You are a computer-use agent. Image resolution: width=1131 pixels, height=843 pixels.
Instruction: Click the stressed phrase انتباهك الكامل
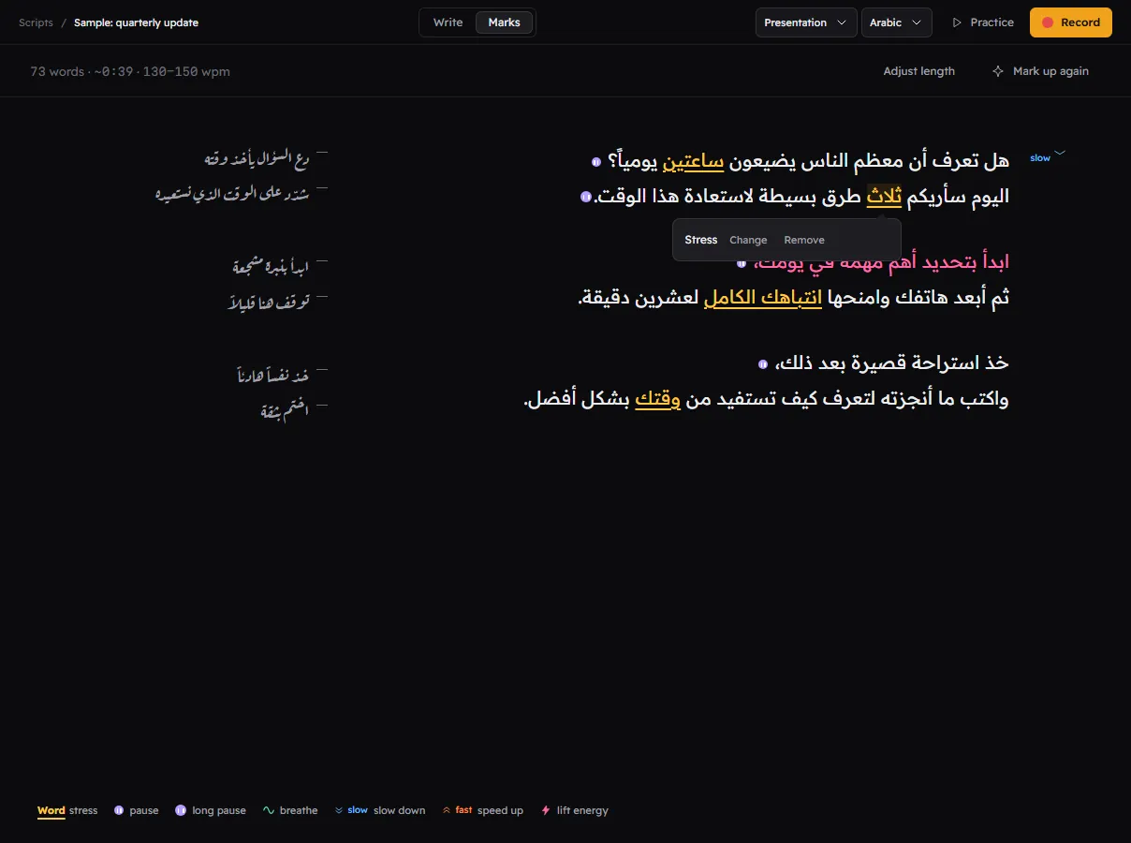pyautogui.click(x=763, y=298)
